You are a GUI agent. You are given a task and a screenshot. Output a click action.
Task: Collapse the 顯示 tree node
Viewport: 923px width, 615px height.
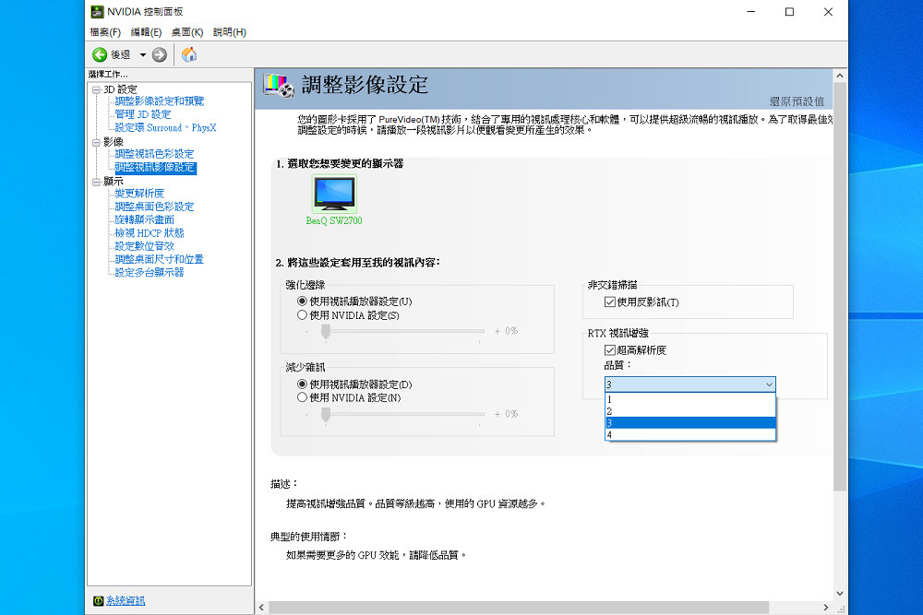tap(96, 182)
